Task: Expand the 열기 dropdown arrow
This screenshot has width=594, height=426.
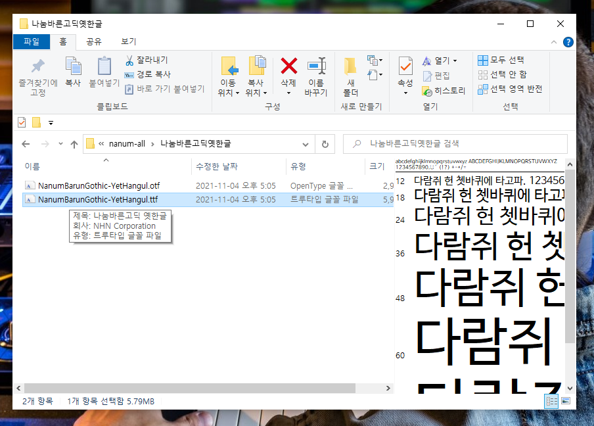Action: (x=455, y=60)
